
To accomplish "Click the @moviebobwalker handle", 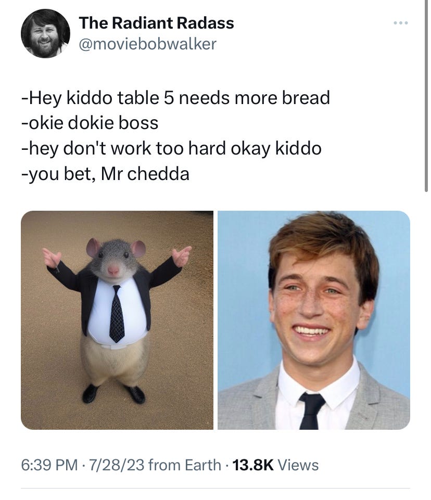I will tap(147, 44).
